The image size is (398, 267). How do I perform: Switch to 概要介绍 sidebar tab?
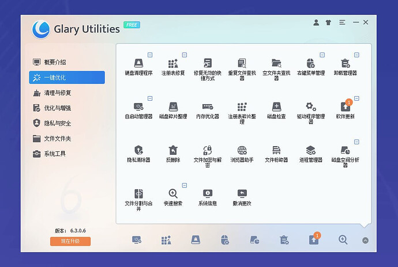click(67, 62)
